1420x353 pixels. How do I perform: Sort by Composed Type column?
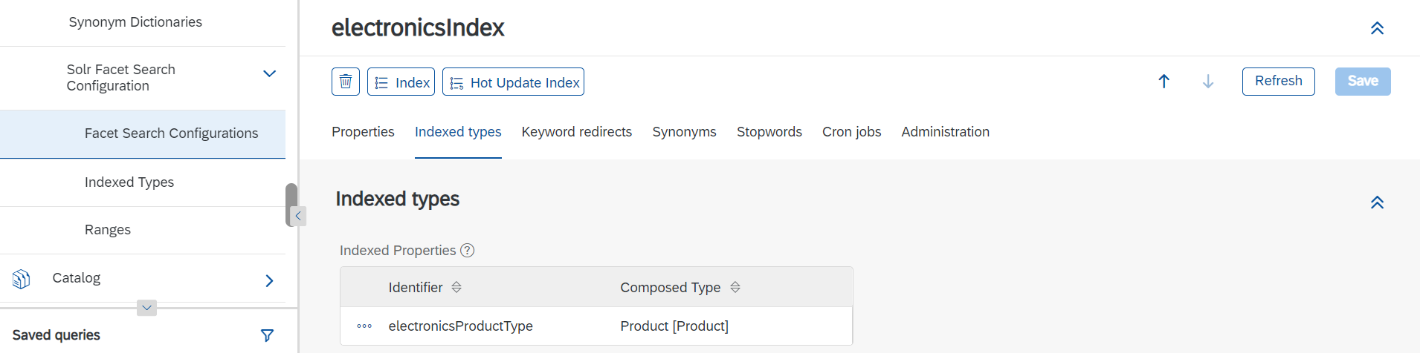[735, 287]
